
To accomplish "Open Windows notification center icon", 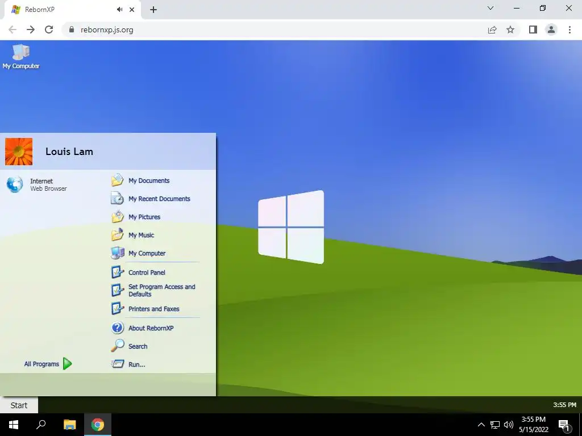I will click(x=564, y=425).
